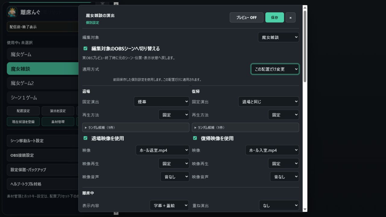Click the 離席んぐ app avatar icon
The image size is (386, 217).
point(12,12)
